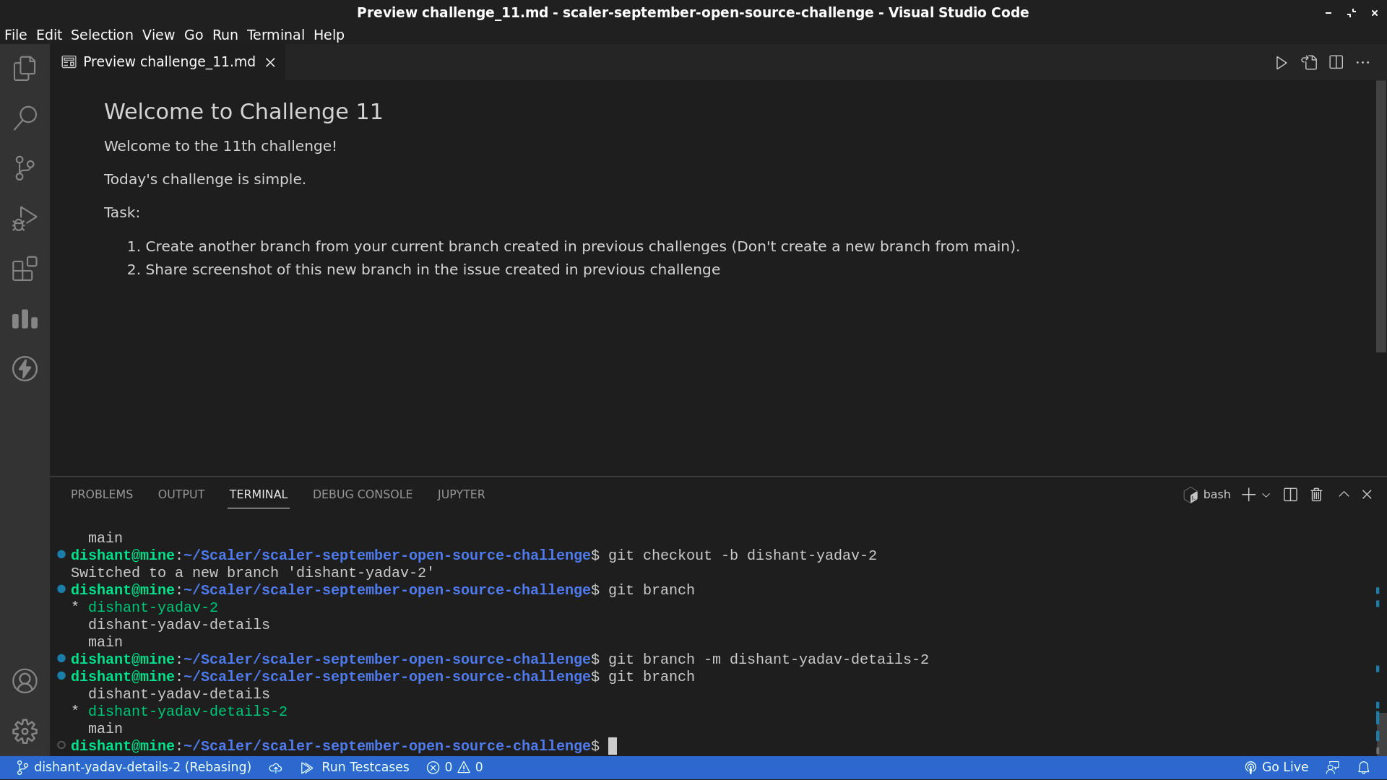Open the Thunder Client lightning icon
1387x780 pixels.
[x=25, y=369]
